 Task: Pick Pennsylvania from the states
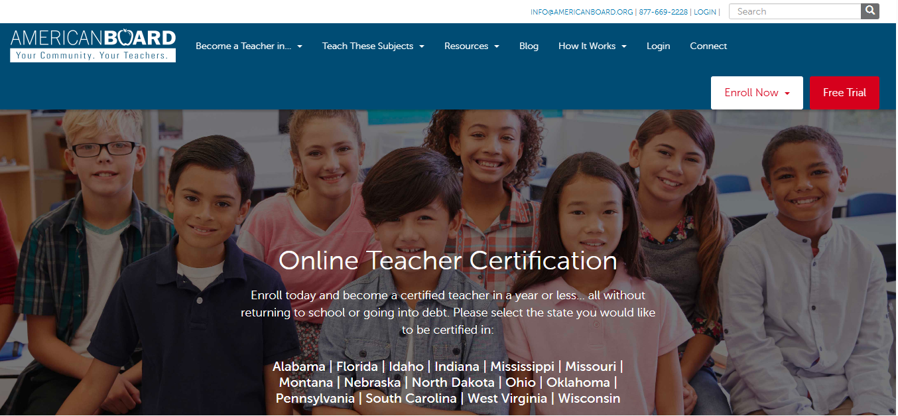point(315,399)
